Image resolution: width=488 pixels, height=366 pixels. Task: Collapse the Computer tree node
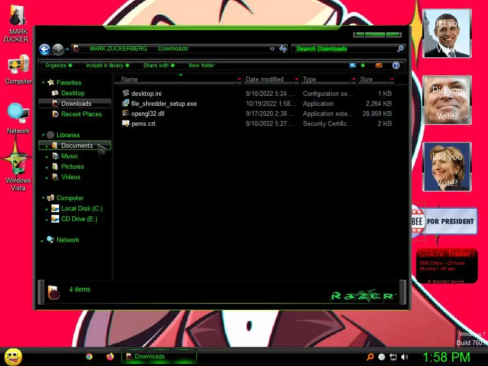pos(43,198)
